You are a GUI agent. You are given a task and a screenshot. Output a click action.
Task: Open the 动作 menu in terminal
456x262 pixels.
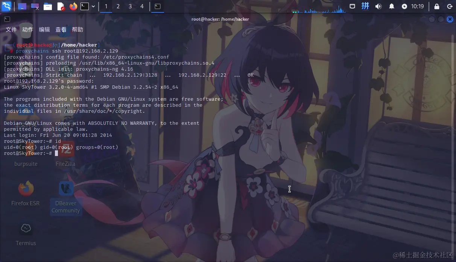pos(28,30)
